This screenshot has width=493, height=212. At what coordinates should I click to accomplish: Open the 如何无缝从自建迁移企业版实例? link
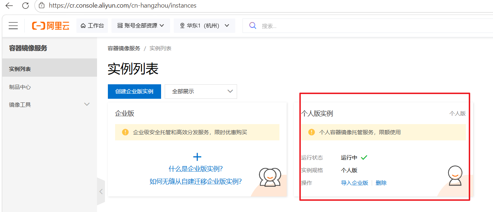[195, 182]
